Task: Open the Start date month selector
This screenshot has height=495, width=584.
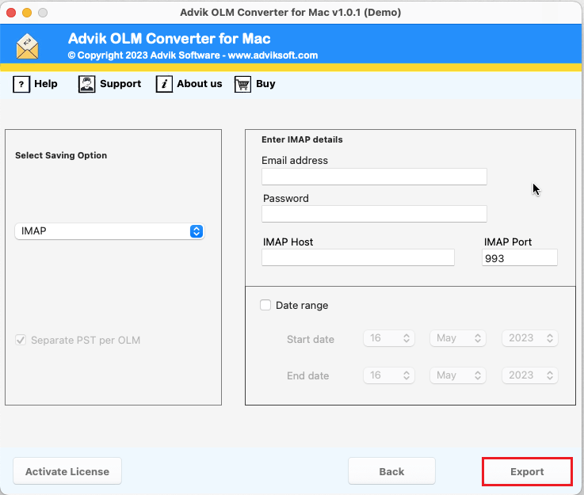Action: point(458,338)
